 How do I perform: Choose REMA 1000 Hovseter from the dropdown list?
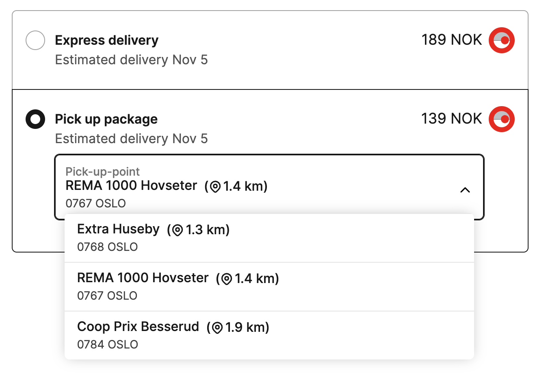point(269,287)
